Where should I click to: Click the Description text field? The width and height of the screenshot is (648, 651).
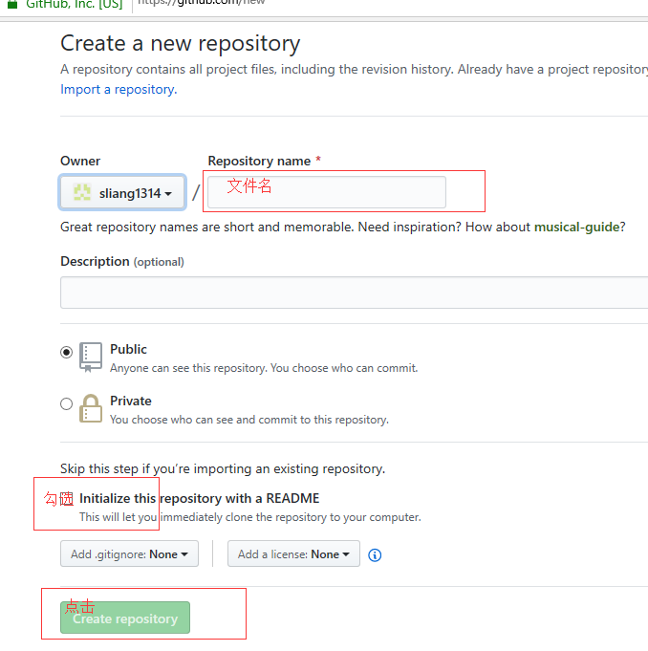click(x=354, y=293)
